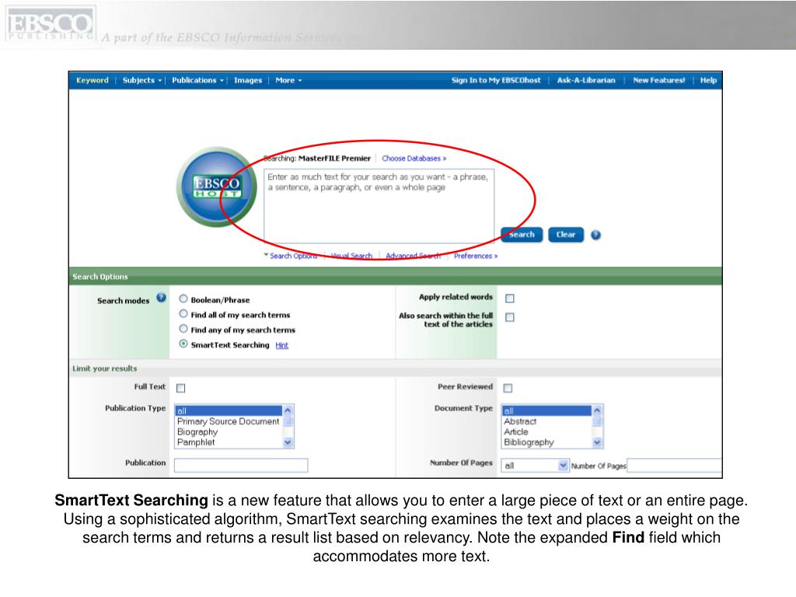Select 'all' in Publication Type list

[x=229, y=410]
